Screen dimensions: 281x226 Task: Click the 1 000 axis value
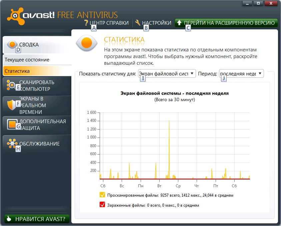tap(92, 137)
